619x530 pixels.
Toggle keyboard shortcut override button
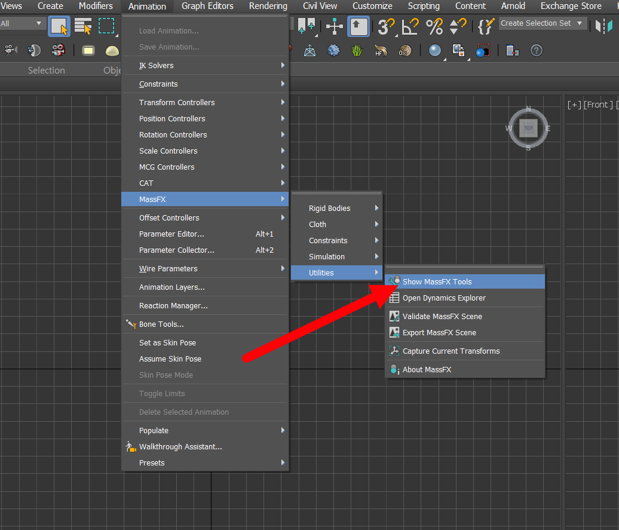tap(358, 26)
